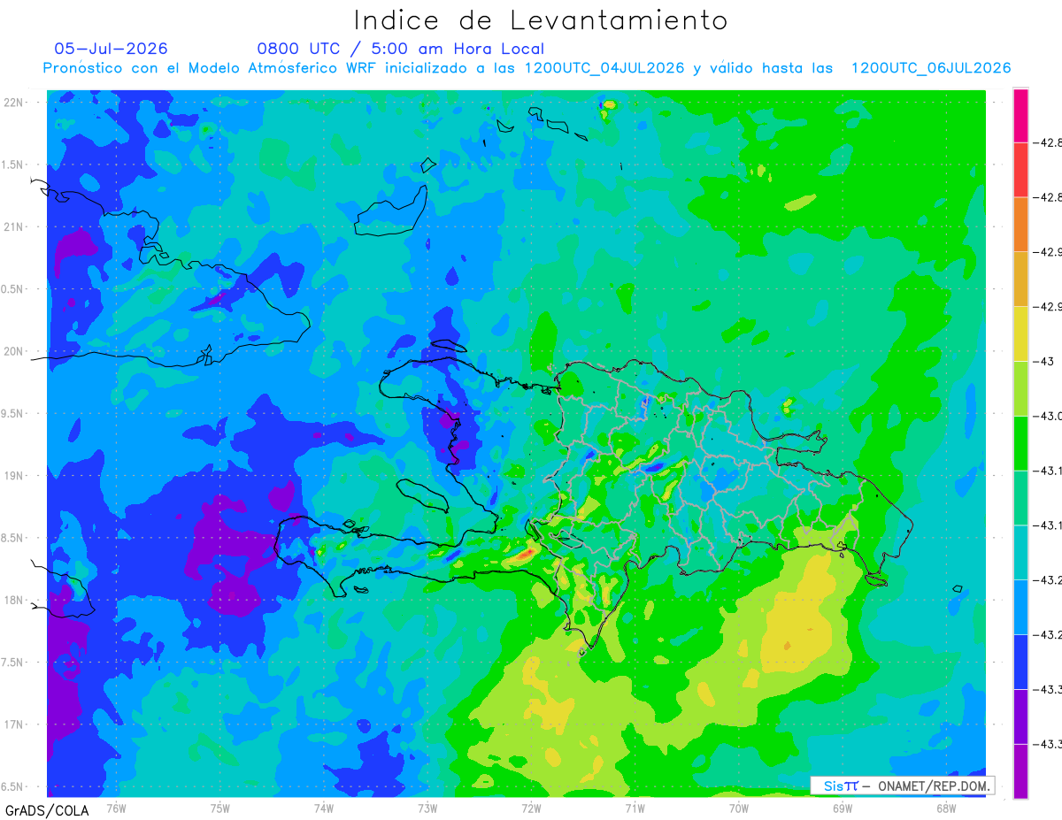1062x820 pixels.
Task: Pick the sky blue legend swatch
Action: coord(1020,607)
